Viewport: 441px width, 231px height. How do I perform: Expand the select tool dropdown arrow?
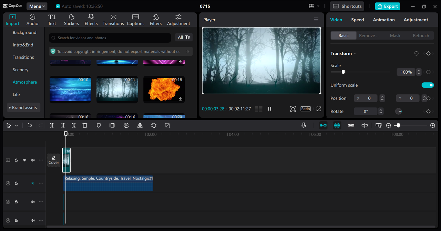click(16, 126)
